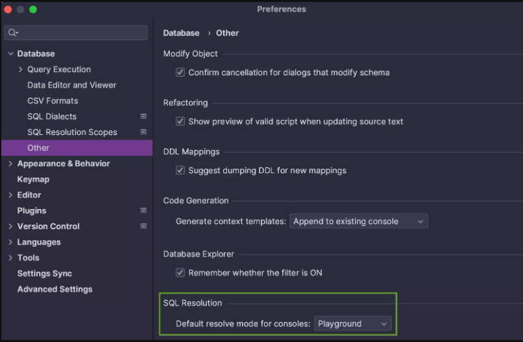Open Default resolve mode Playground dropdown
Viewport: 523px width, 342px height.
(x=353, y=323)
